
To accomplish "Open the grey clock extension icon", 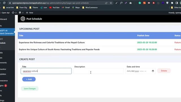I will tap(158, 3).
